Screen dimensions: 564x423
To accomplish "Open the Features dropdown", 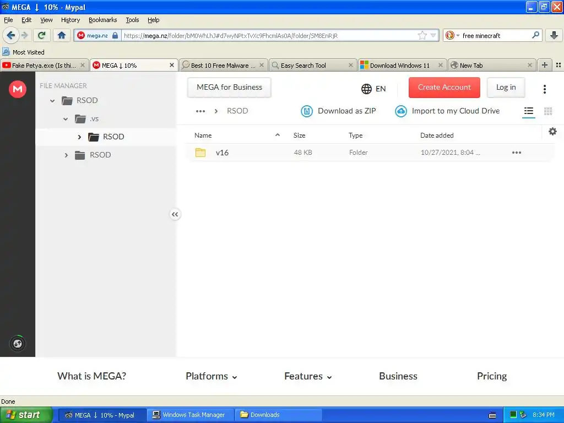I will (308, 376).
